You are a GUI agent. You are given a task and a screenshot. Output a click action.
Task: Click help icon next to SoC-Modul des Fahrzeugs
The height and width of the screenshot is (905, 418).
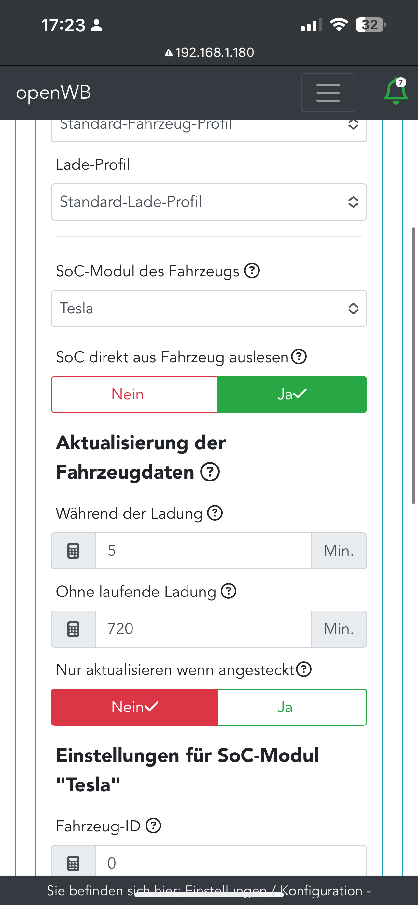252,270
